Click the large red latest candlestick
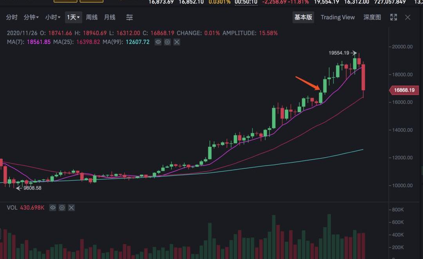This screenshot has height=259, width=423. (363, 77)
